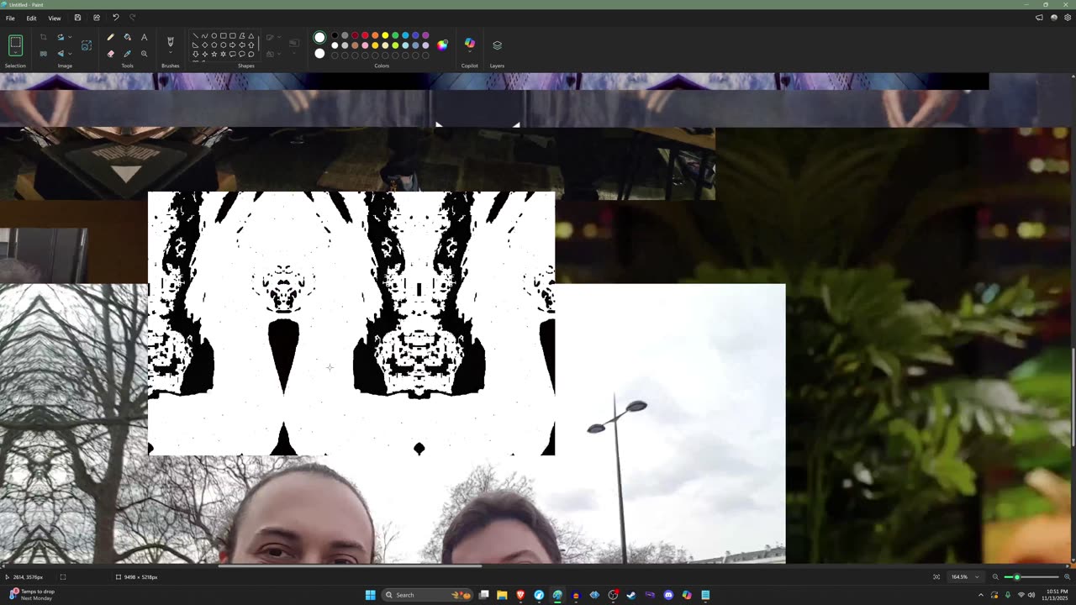Open the 164.5% zoom level dropdown
1076x605 pixels.
[x=966, y=577]
